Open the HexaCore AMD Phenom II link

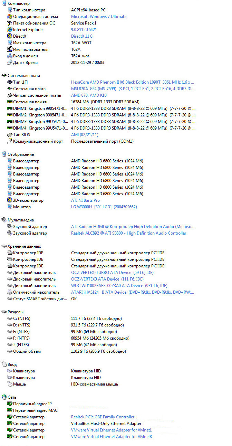pos(133,82)
